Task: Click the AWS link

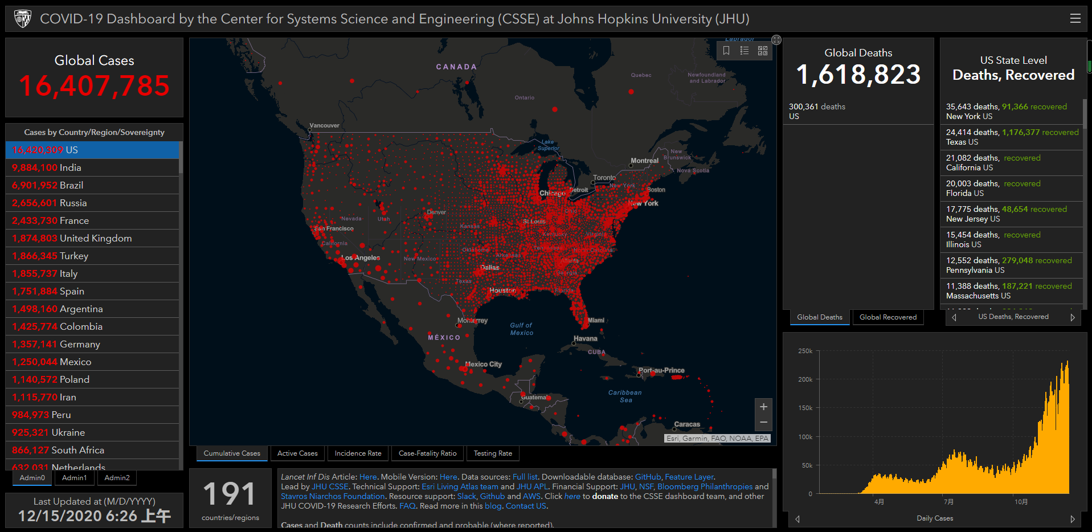Action: [531, 496]
